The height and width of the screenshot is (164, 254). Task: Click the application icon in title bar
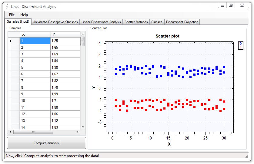click(x=7, y=7)
